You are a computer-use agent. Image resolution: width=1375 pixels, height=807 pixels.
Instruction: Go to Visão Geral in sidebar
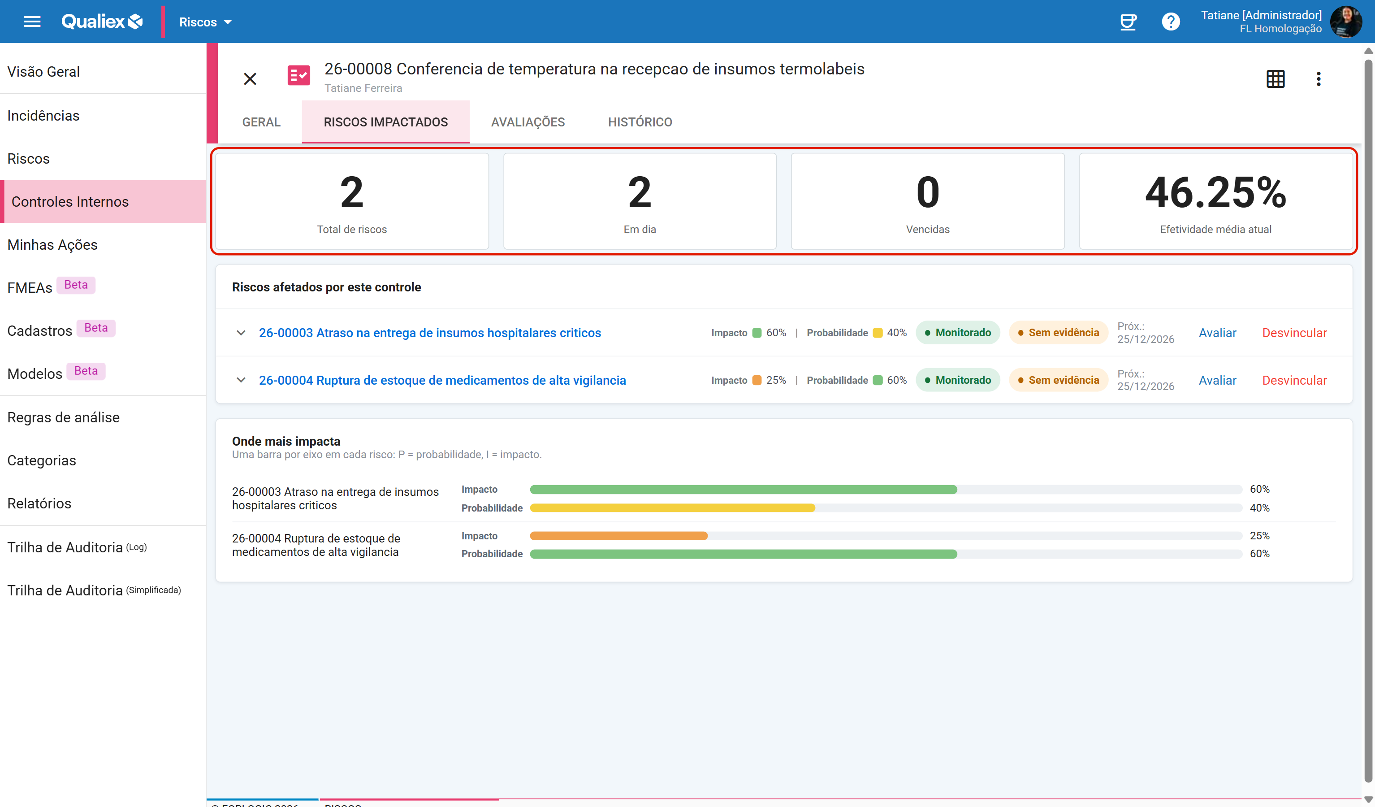point(103,72)
